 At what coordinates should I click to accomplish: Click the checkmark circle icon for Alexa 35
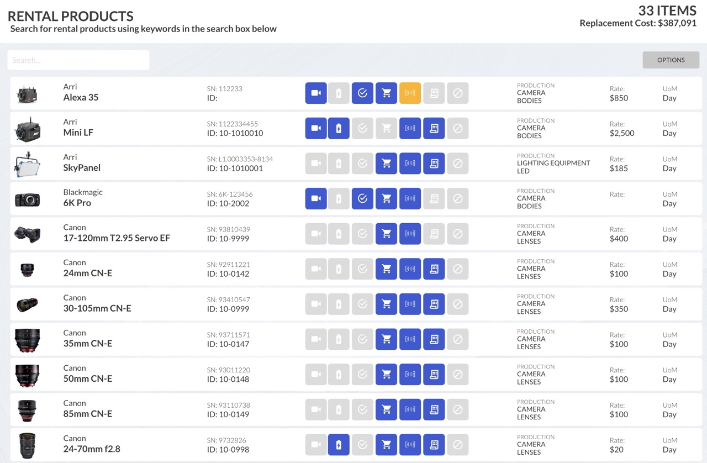click(x=362, y=93)
